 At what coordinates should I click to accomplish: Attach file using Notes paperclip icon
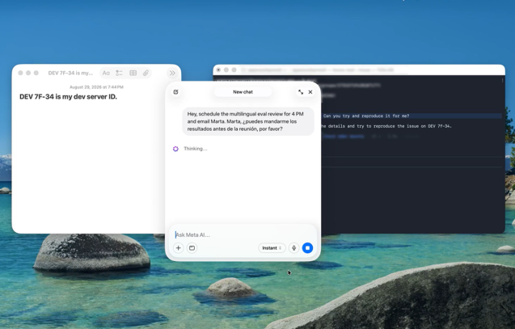tap(146, 73)
